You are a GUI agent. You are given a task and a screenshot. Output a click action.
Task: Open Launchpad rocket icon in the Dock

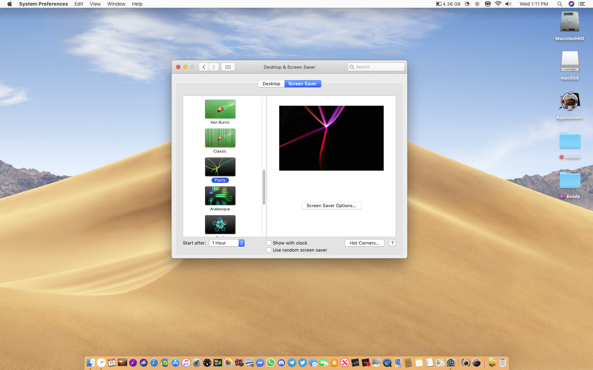point(197,362)
